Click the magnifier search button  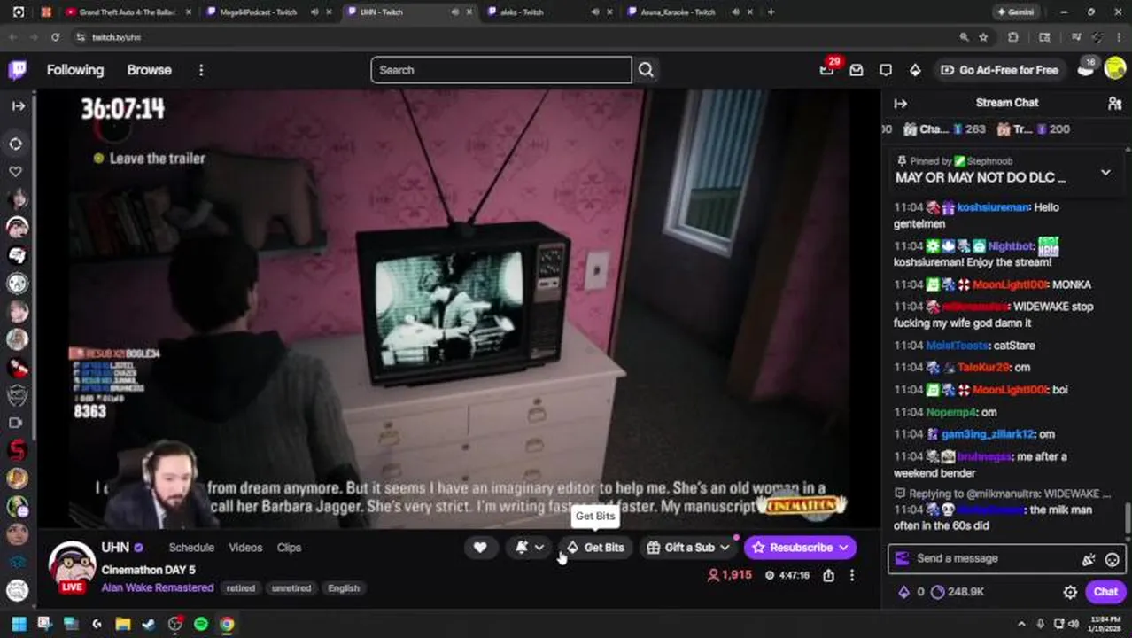646,70
